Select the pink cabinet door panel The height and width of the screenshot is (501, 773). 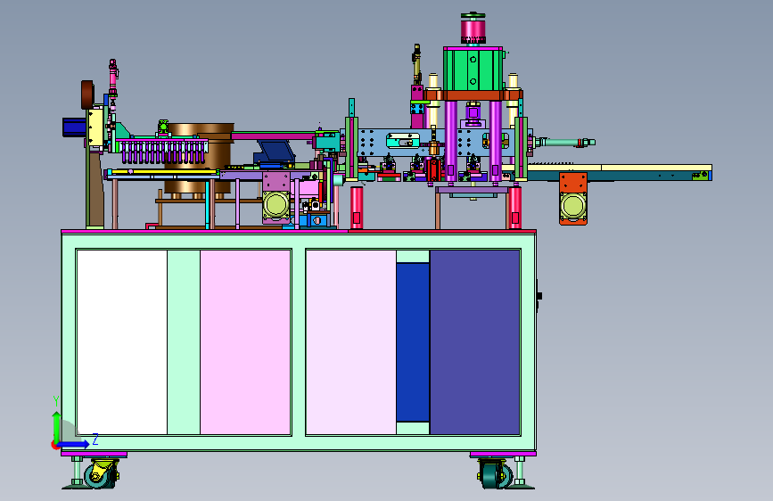245,342
